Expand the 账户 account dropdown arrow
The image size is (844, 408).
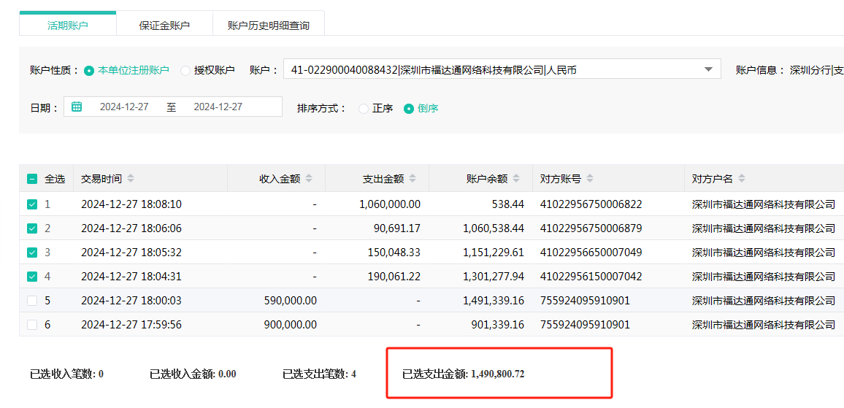pos(707,69)
